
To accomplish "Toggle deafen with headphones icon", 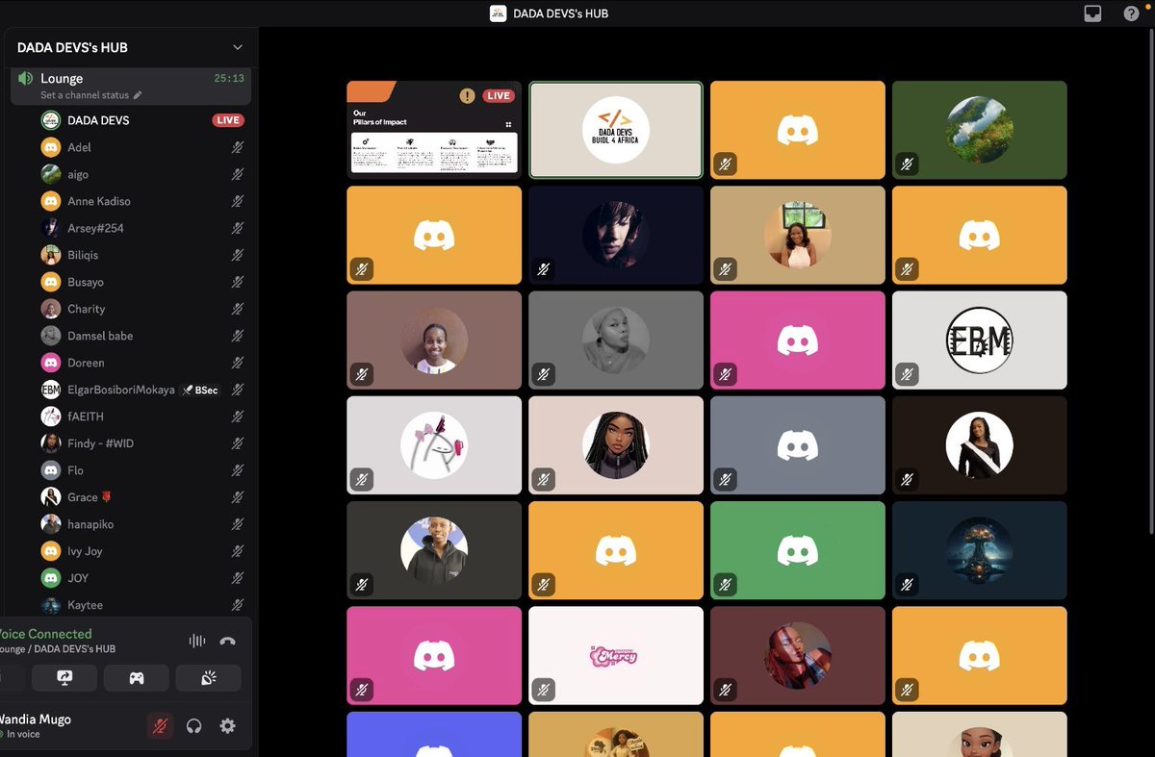I will click(x=194, y=726).
